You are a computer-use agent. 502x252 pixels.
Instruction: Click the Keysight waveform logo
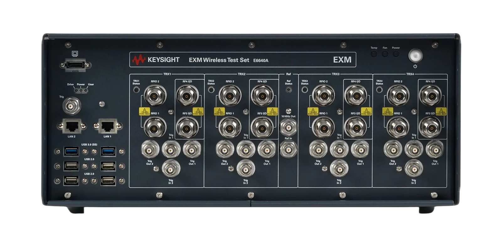tap(139, 60)
